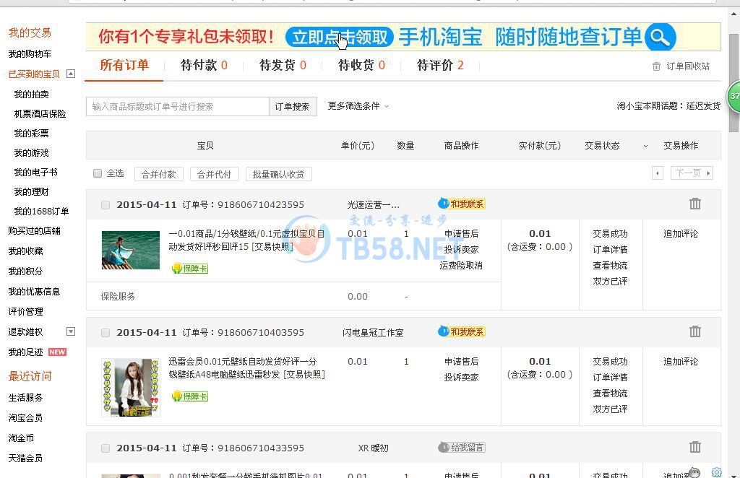Contact seller 光速运营 via 和我联系 icon

coord(462,204)
